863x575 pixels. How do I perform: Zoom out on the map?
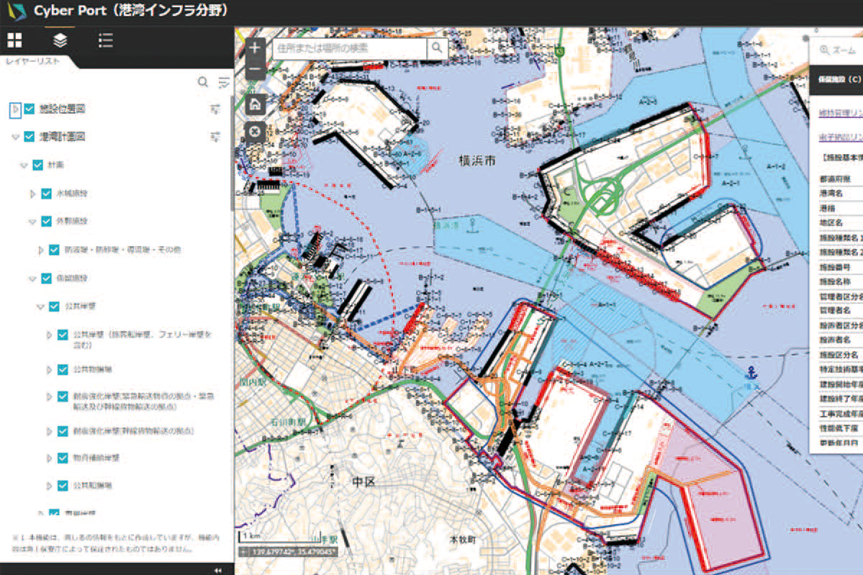click(x=255, y=71)
